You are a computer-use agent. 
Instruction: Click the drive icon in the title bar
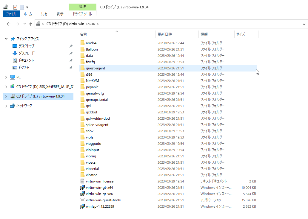coord(6,7)
